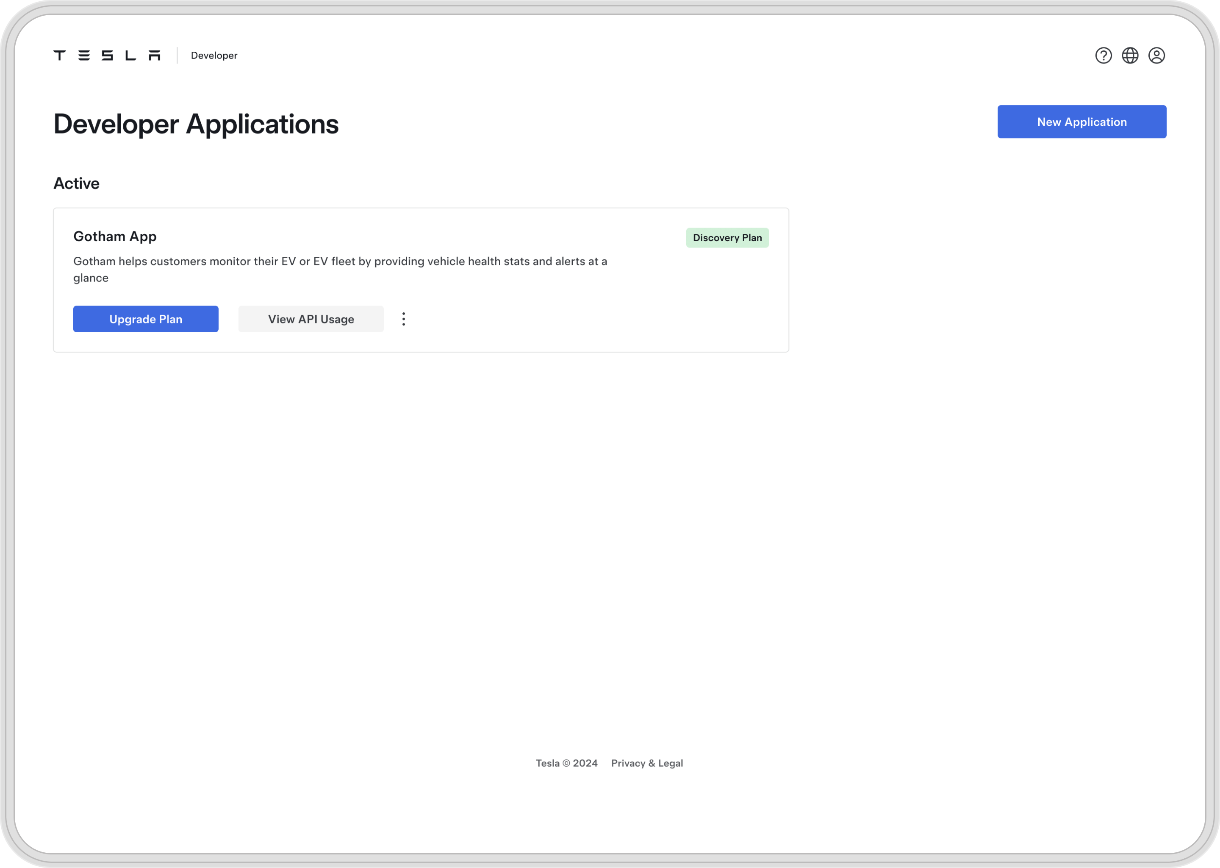Viewport: 1220px width, 868px height.
Task: Click the Active section heading
Action: (76, 184)
